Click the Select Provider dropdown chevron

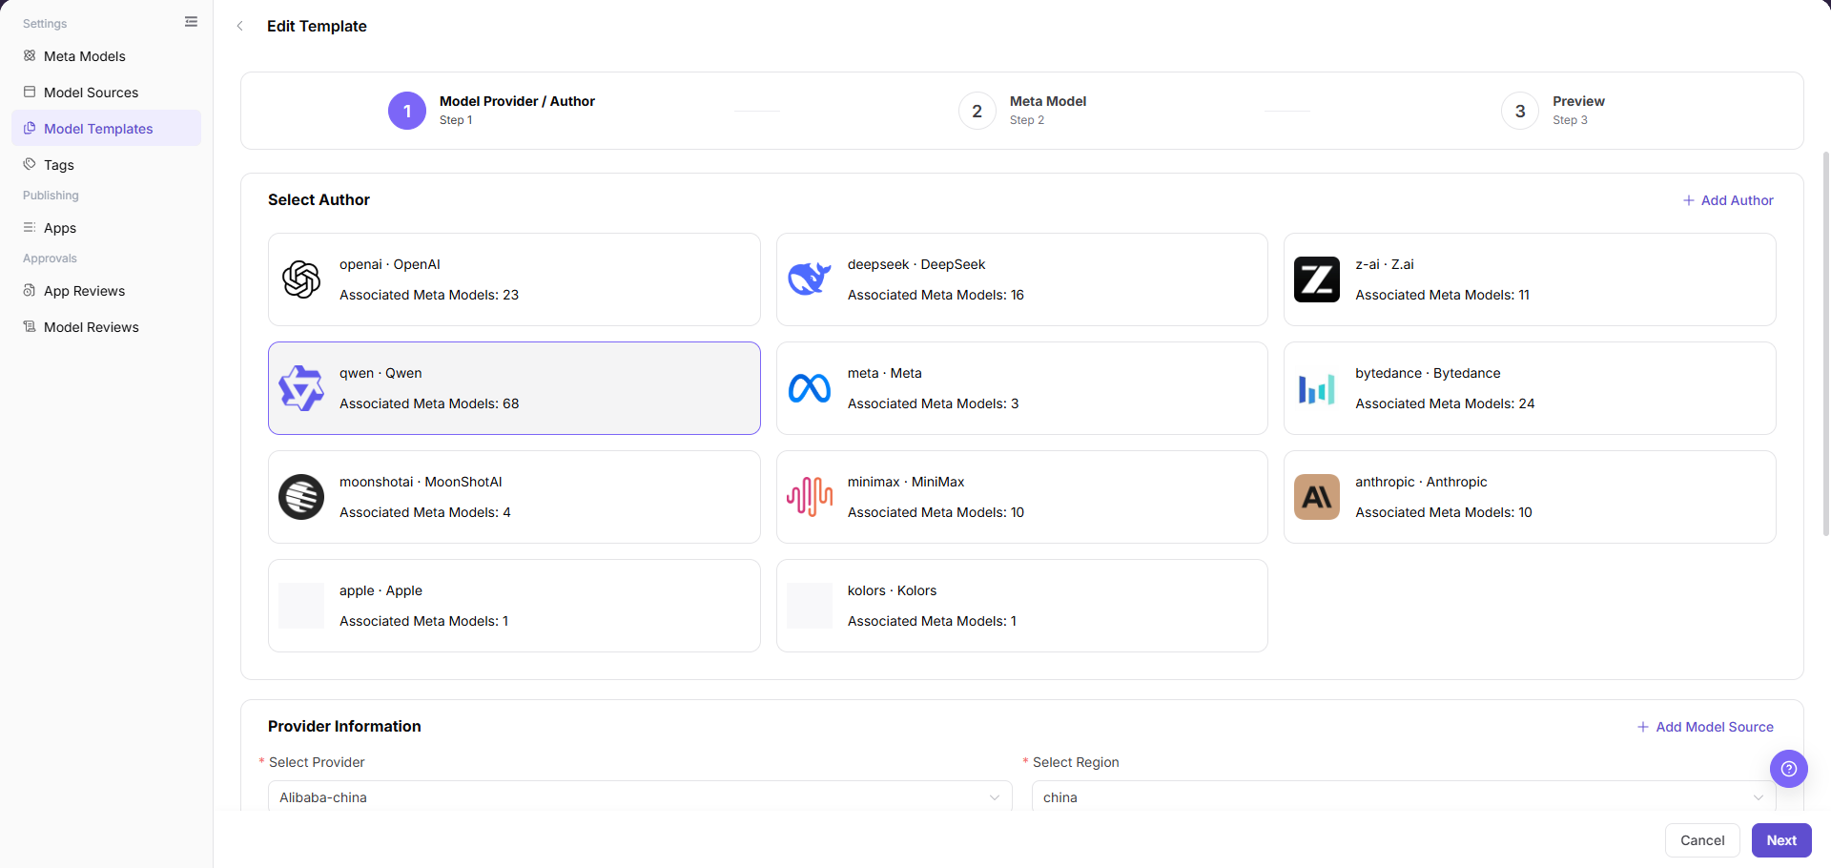[995, 797]
